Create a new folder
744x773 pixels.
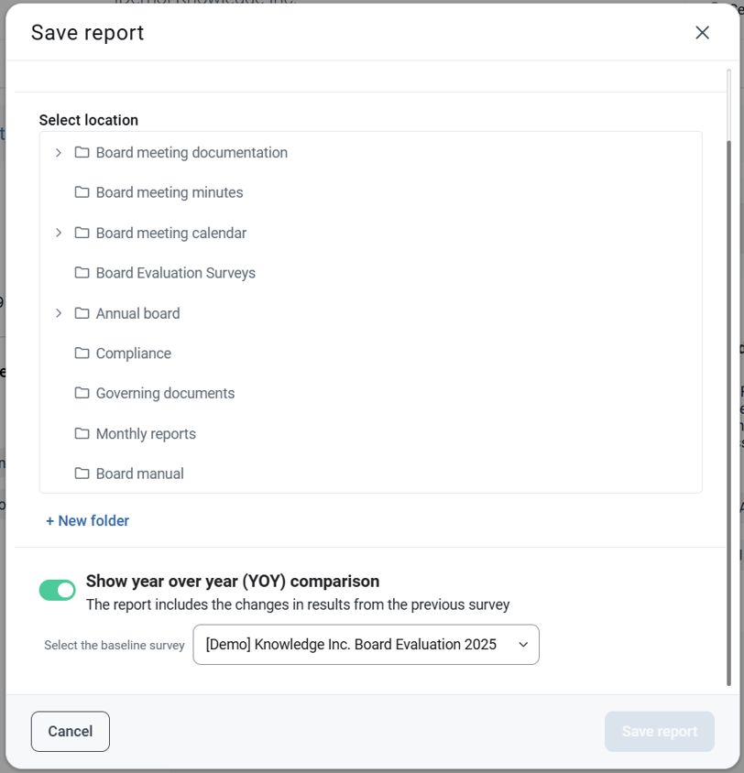88,521
